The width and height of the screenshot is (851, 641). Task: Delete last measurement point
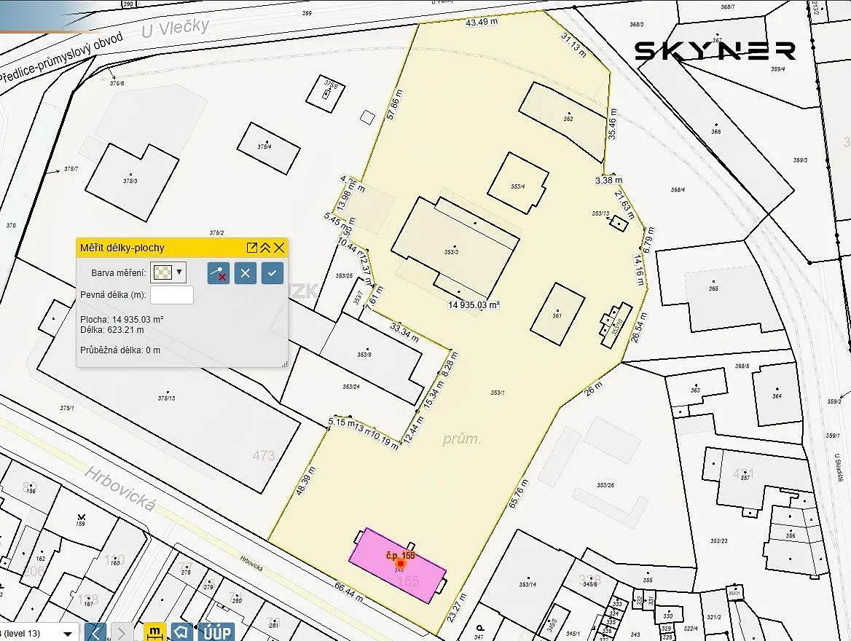[x=218, y=272]
